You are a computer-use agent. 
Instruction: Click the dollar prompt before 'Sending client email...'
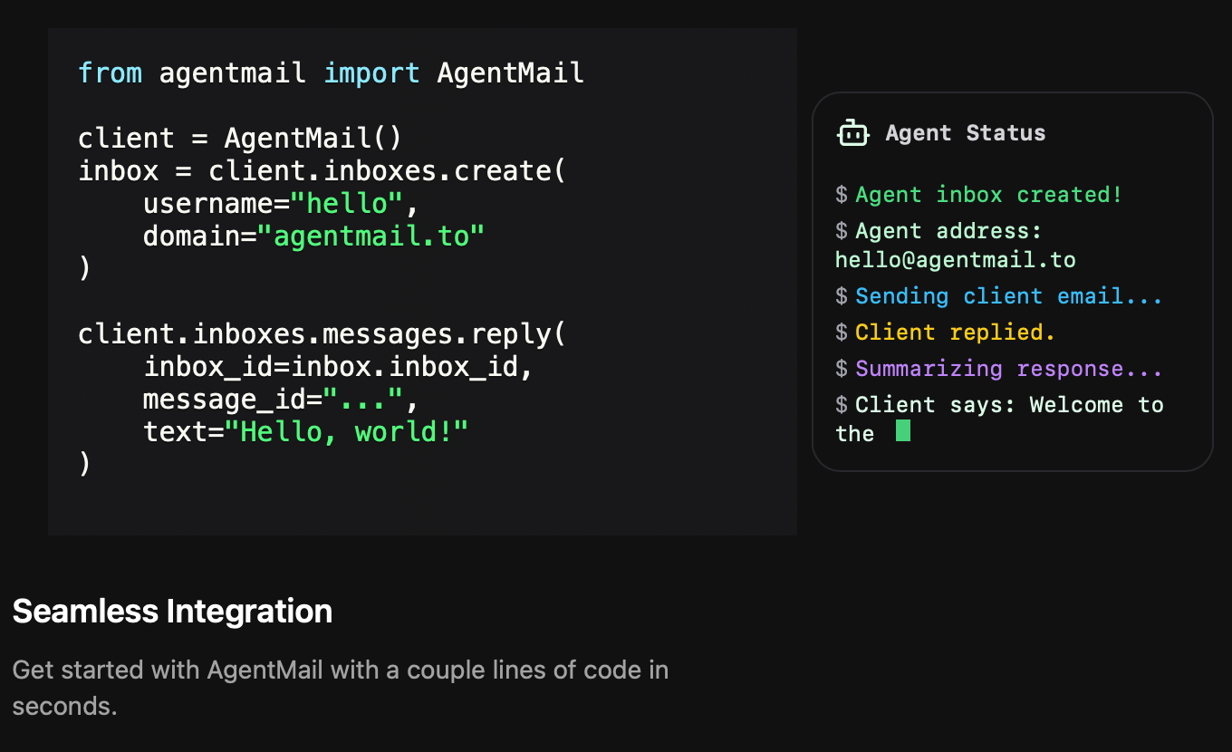click(x=842, y=296)
